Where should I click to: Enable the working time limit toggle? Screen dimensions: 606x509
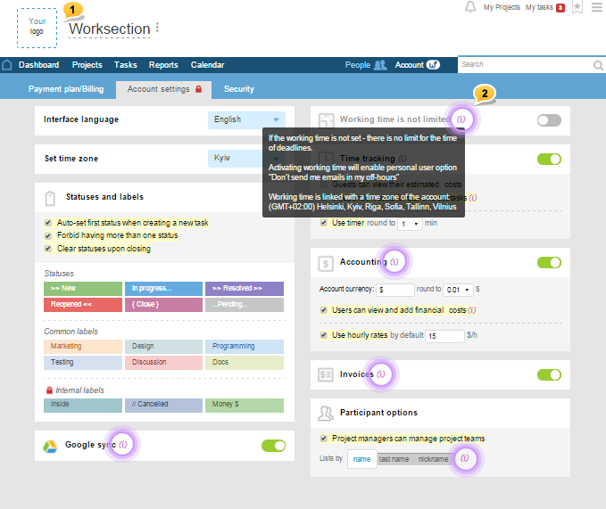tap(549, 120)
